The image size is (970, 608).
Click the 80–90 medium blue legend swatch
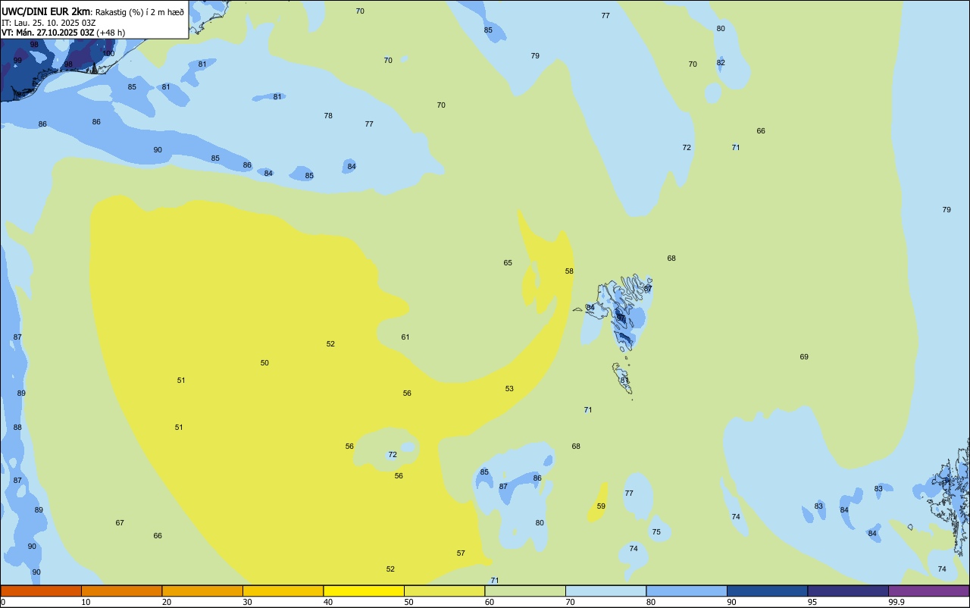[687, 591]
